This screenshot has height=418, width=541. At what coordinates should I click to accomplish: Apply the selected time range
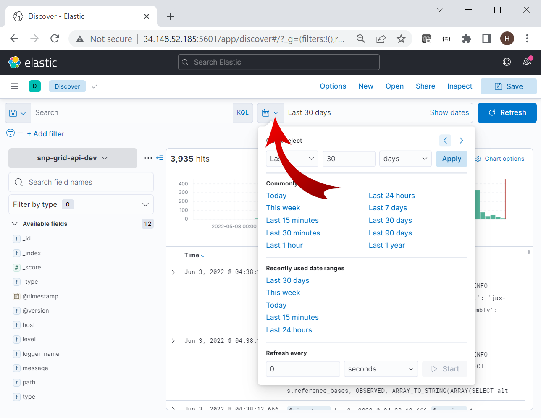452,159
